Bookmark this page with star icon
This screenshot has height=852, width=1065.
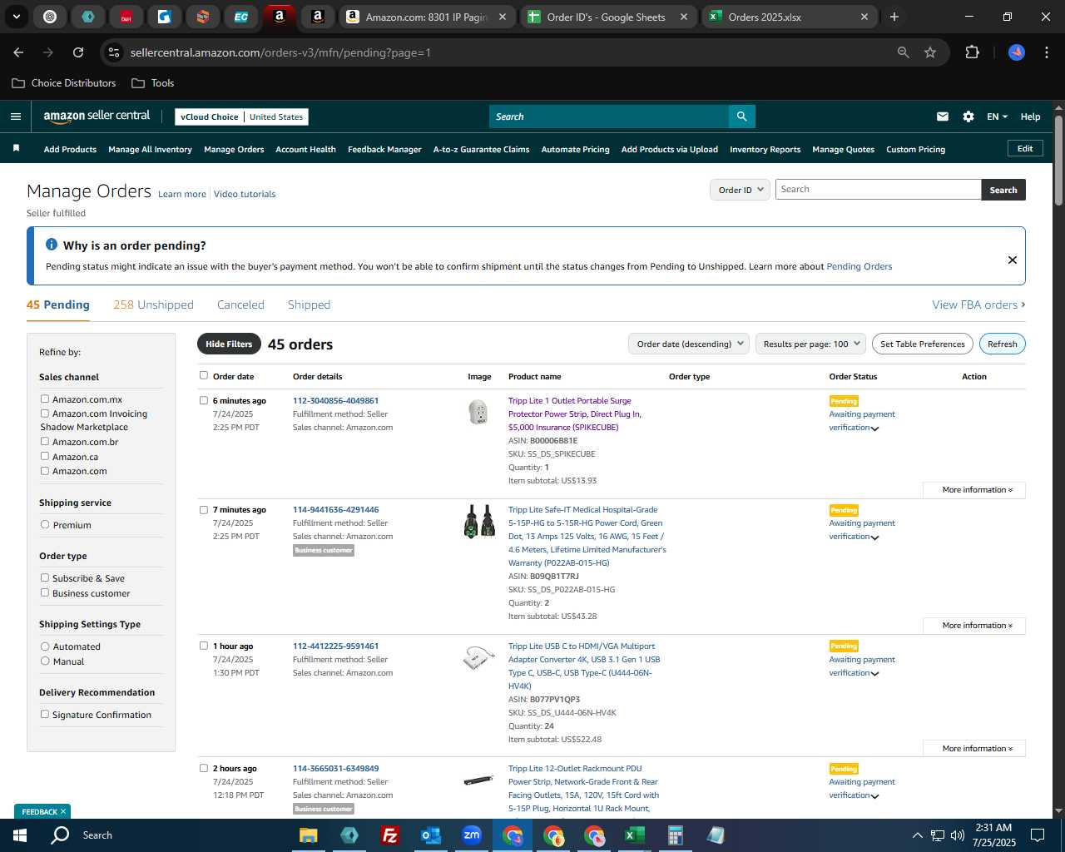[930, 52]
